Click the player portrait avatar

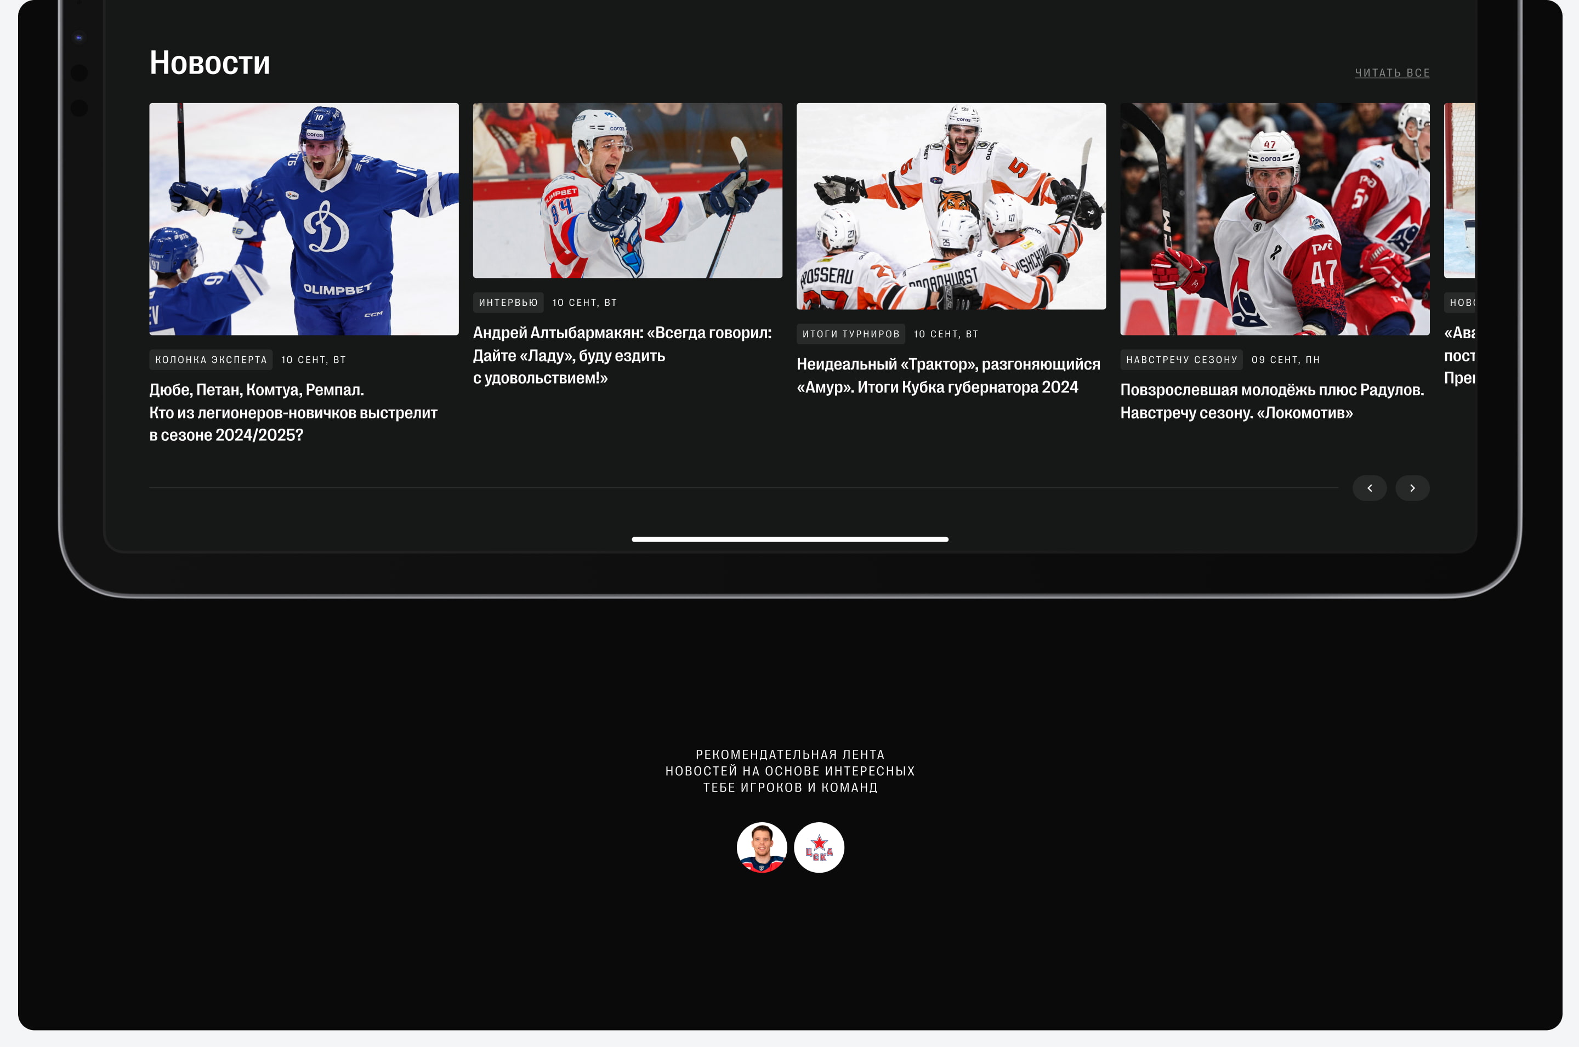[761, 847]
